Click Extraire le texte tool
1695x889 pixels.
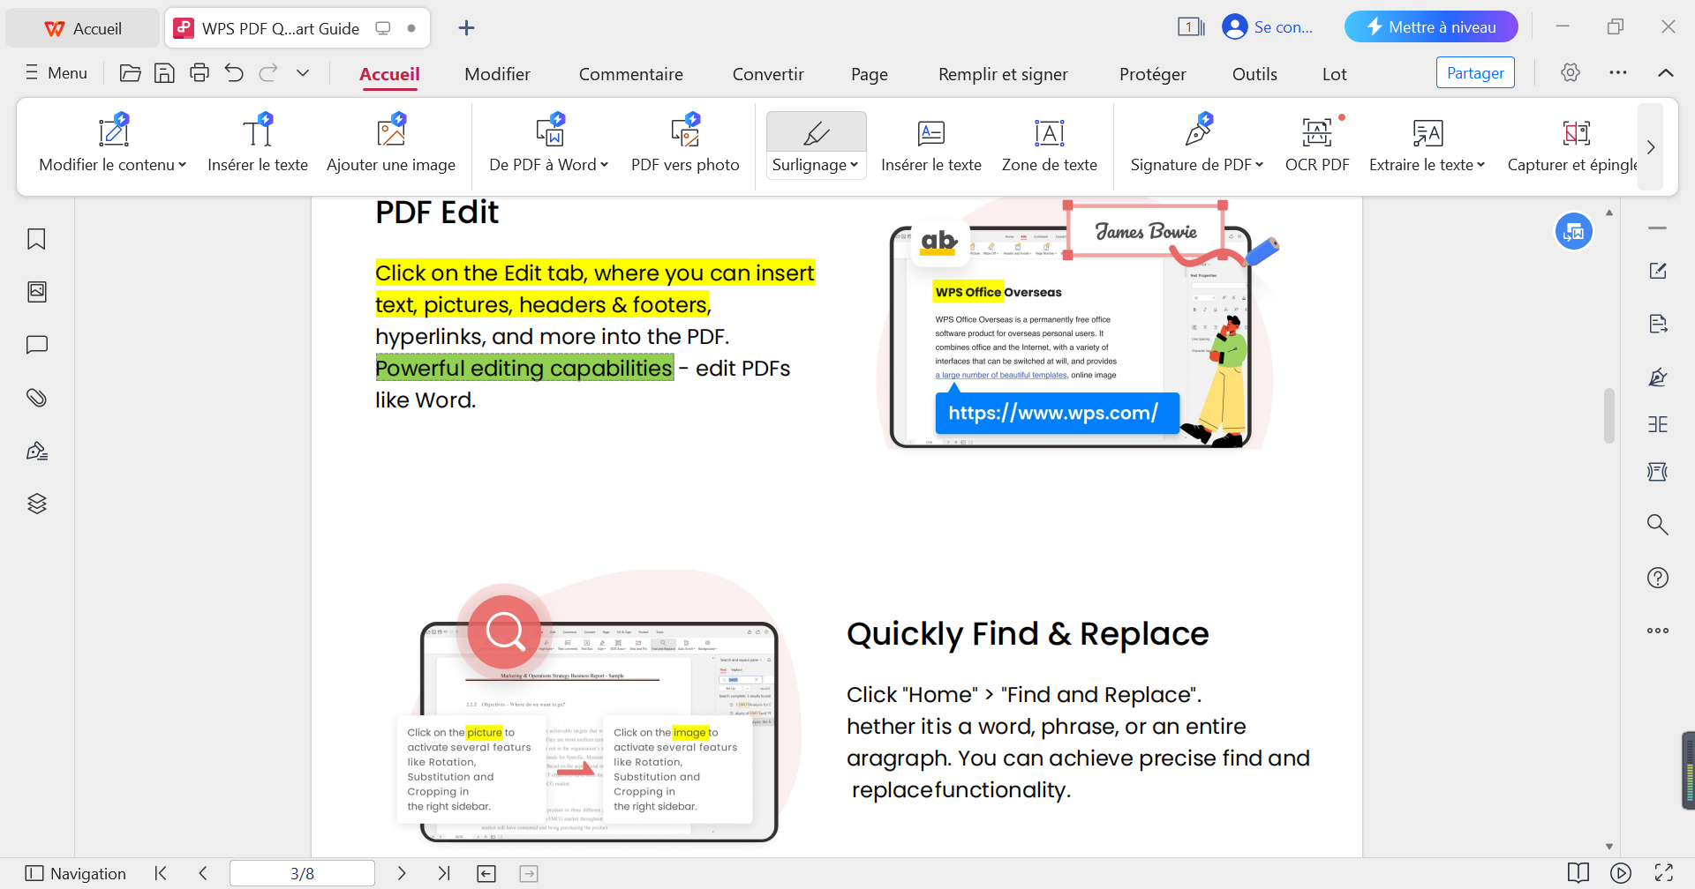coord(1428,144)
